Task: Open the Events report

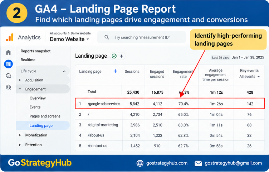Action: pos(35,107)
